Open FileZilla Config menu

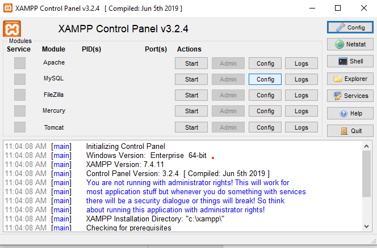265,95
